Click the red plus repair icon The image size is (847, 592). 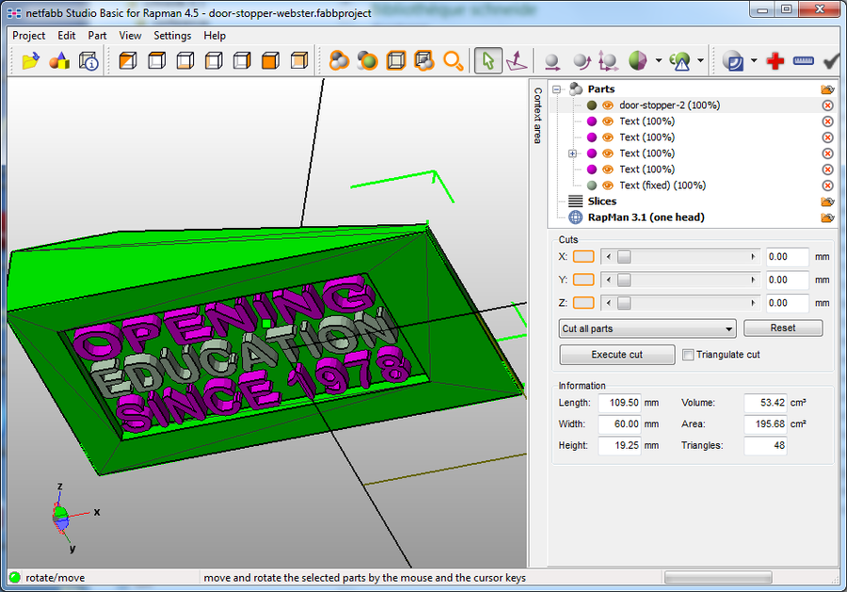coord(776,59)
